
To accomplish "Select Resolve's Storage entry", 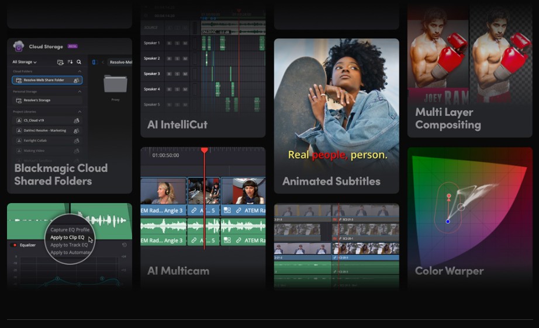I will click(x=47, y=100).
